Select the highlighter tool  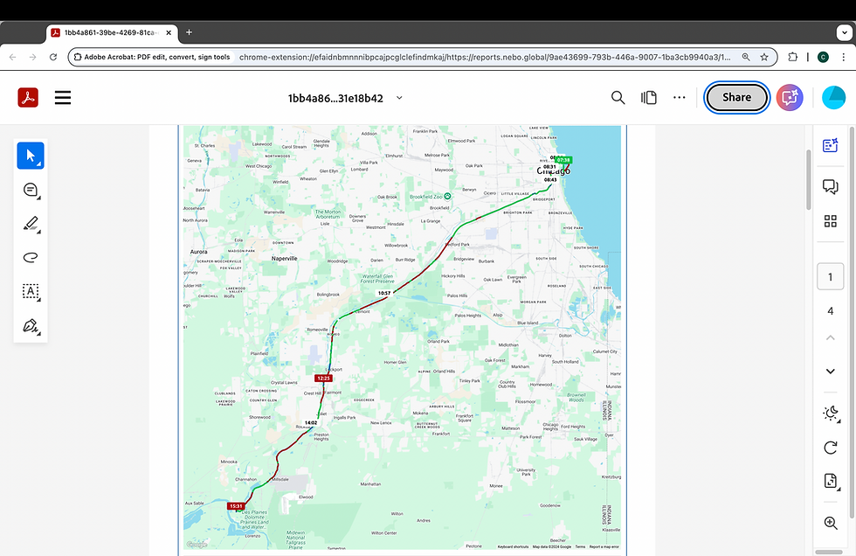tap(31, 224)
